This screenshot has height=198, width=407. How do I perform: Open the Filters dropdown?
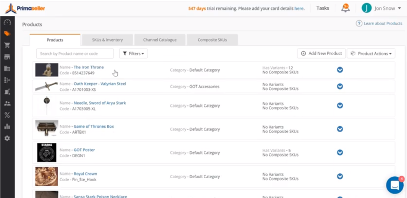(133, 54)
